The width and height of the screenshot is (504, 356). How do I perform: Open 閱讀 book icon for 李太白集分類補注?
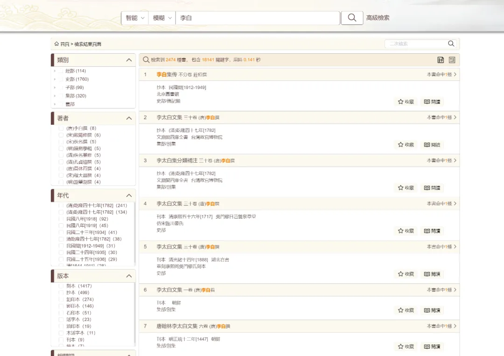(432, 188)
